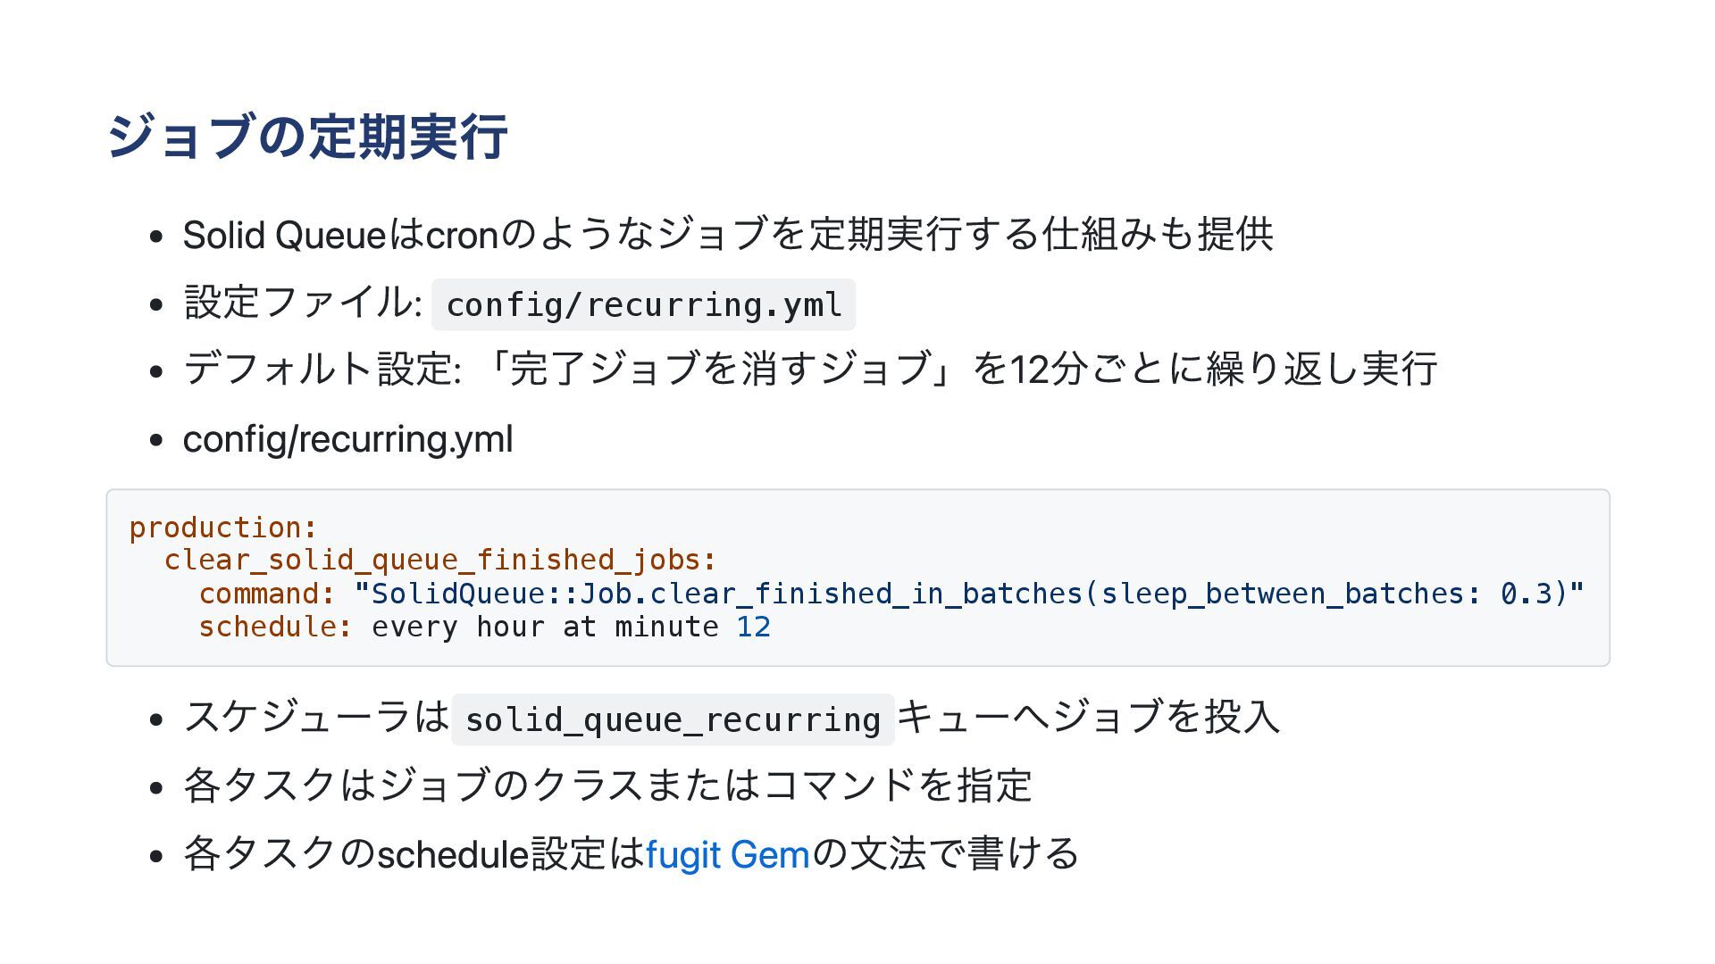Image resolution: width=1715 pixels, height=964 pixels.
Task: Click the command: key in YAML
Action: pos(267,594)
